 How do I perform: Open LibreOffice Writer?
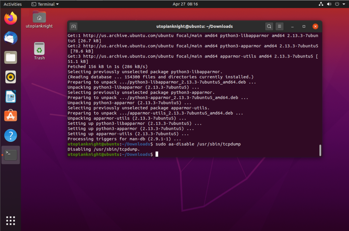(10, 96)
